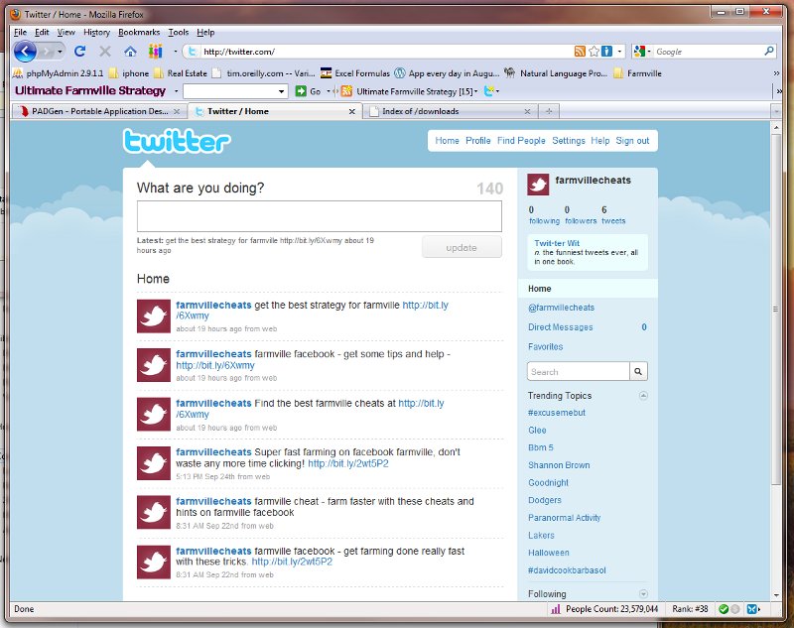Open the Ultimate Farmville Strategy RSS feed icon
This screenshot has height=628, width=794.
pos(346,91)
